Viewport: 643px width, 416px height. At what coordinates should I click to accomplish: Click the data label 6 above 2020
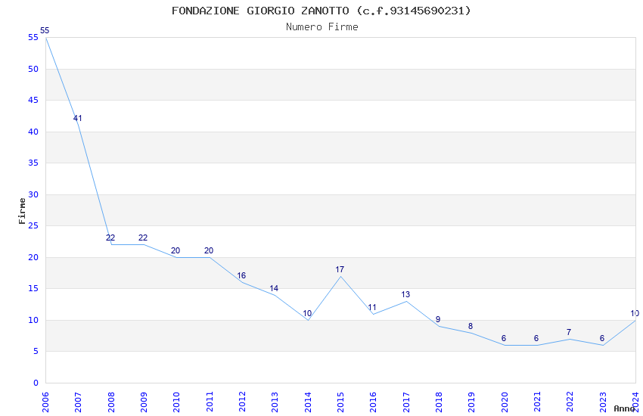click(504, 338)
